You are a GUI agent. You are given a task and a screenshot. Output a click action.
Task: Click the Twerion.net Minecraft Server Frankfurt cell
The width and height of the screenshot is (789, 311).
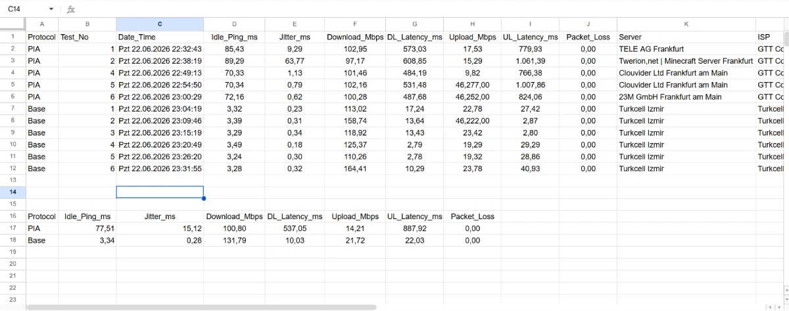(686, 61)
